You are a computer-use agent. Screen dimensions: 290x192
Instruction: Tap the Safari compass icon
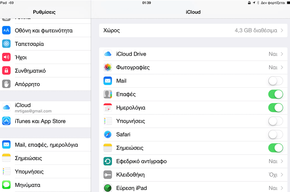point(108,134)
